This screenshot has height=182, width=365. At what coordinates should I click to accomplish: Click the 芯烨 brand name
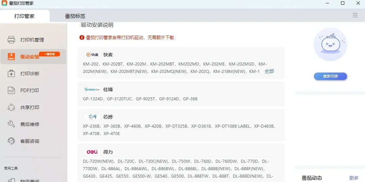[108, 117]
